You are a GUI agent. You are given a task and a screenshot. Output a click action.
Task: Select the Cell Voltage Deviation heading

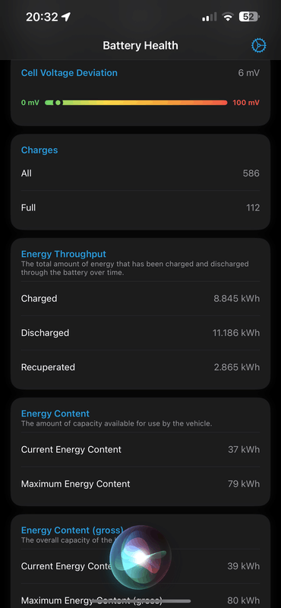point(69,73)
